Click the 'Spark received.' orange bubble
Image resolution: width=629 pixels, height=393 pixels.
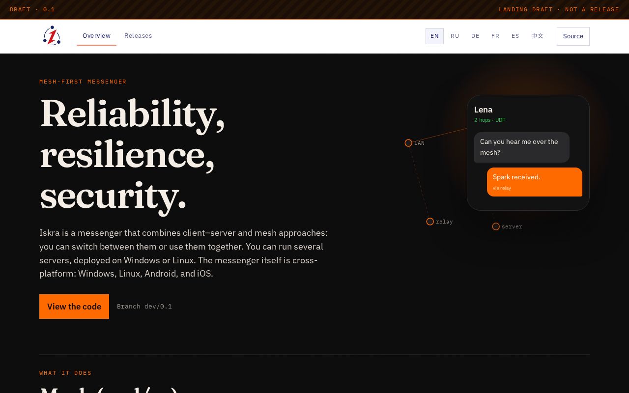(535, 182)
